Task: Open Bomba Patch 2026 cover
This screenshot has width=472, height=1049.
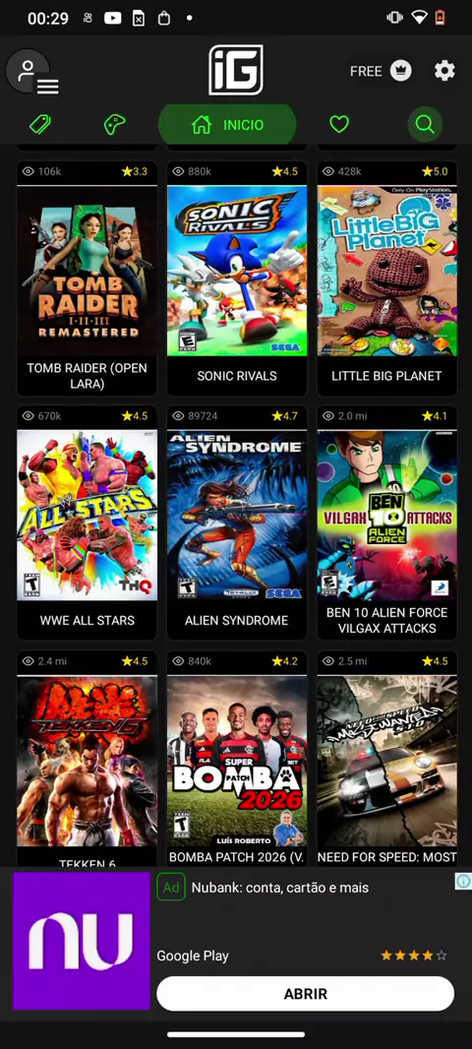Action: pyautogui.click(x=237, y=762)
